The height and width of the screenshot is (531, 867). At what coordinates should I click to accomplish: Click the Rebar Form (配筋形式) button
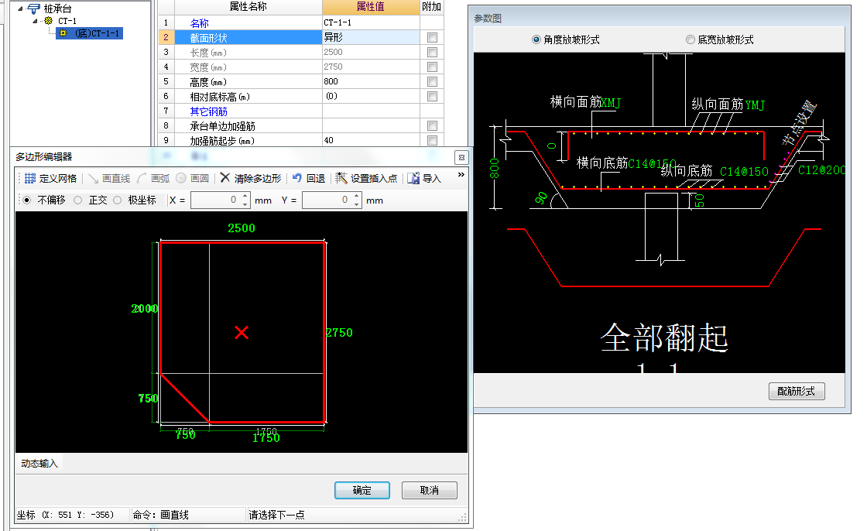[x=797, y=391]
